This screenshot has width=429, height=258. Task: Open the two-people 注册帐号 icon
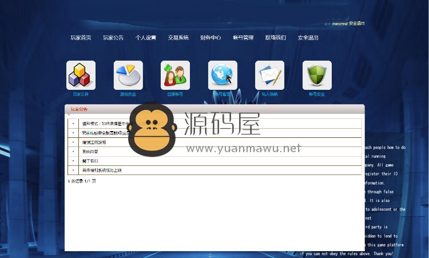175,76
